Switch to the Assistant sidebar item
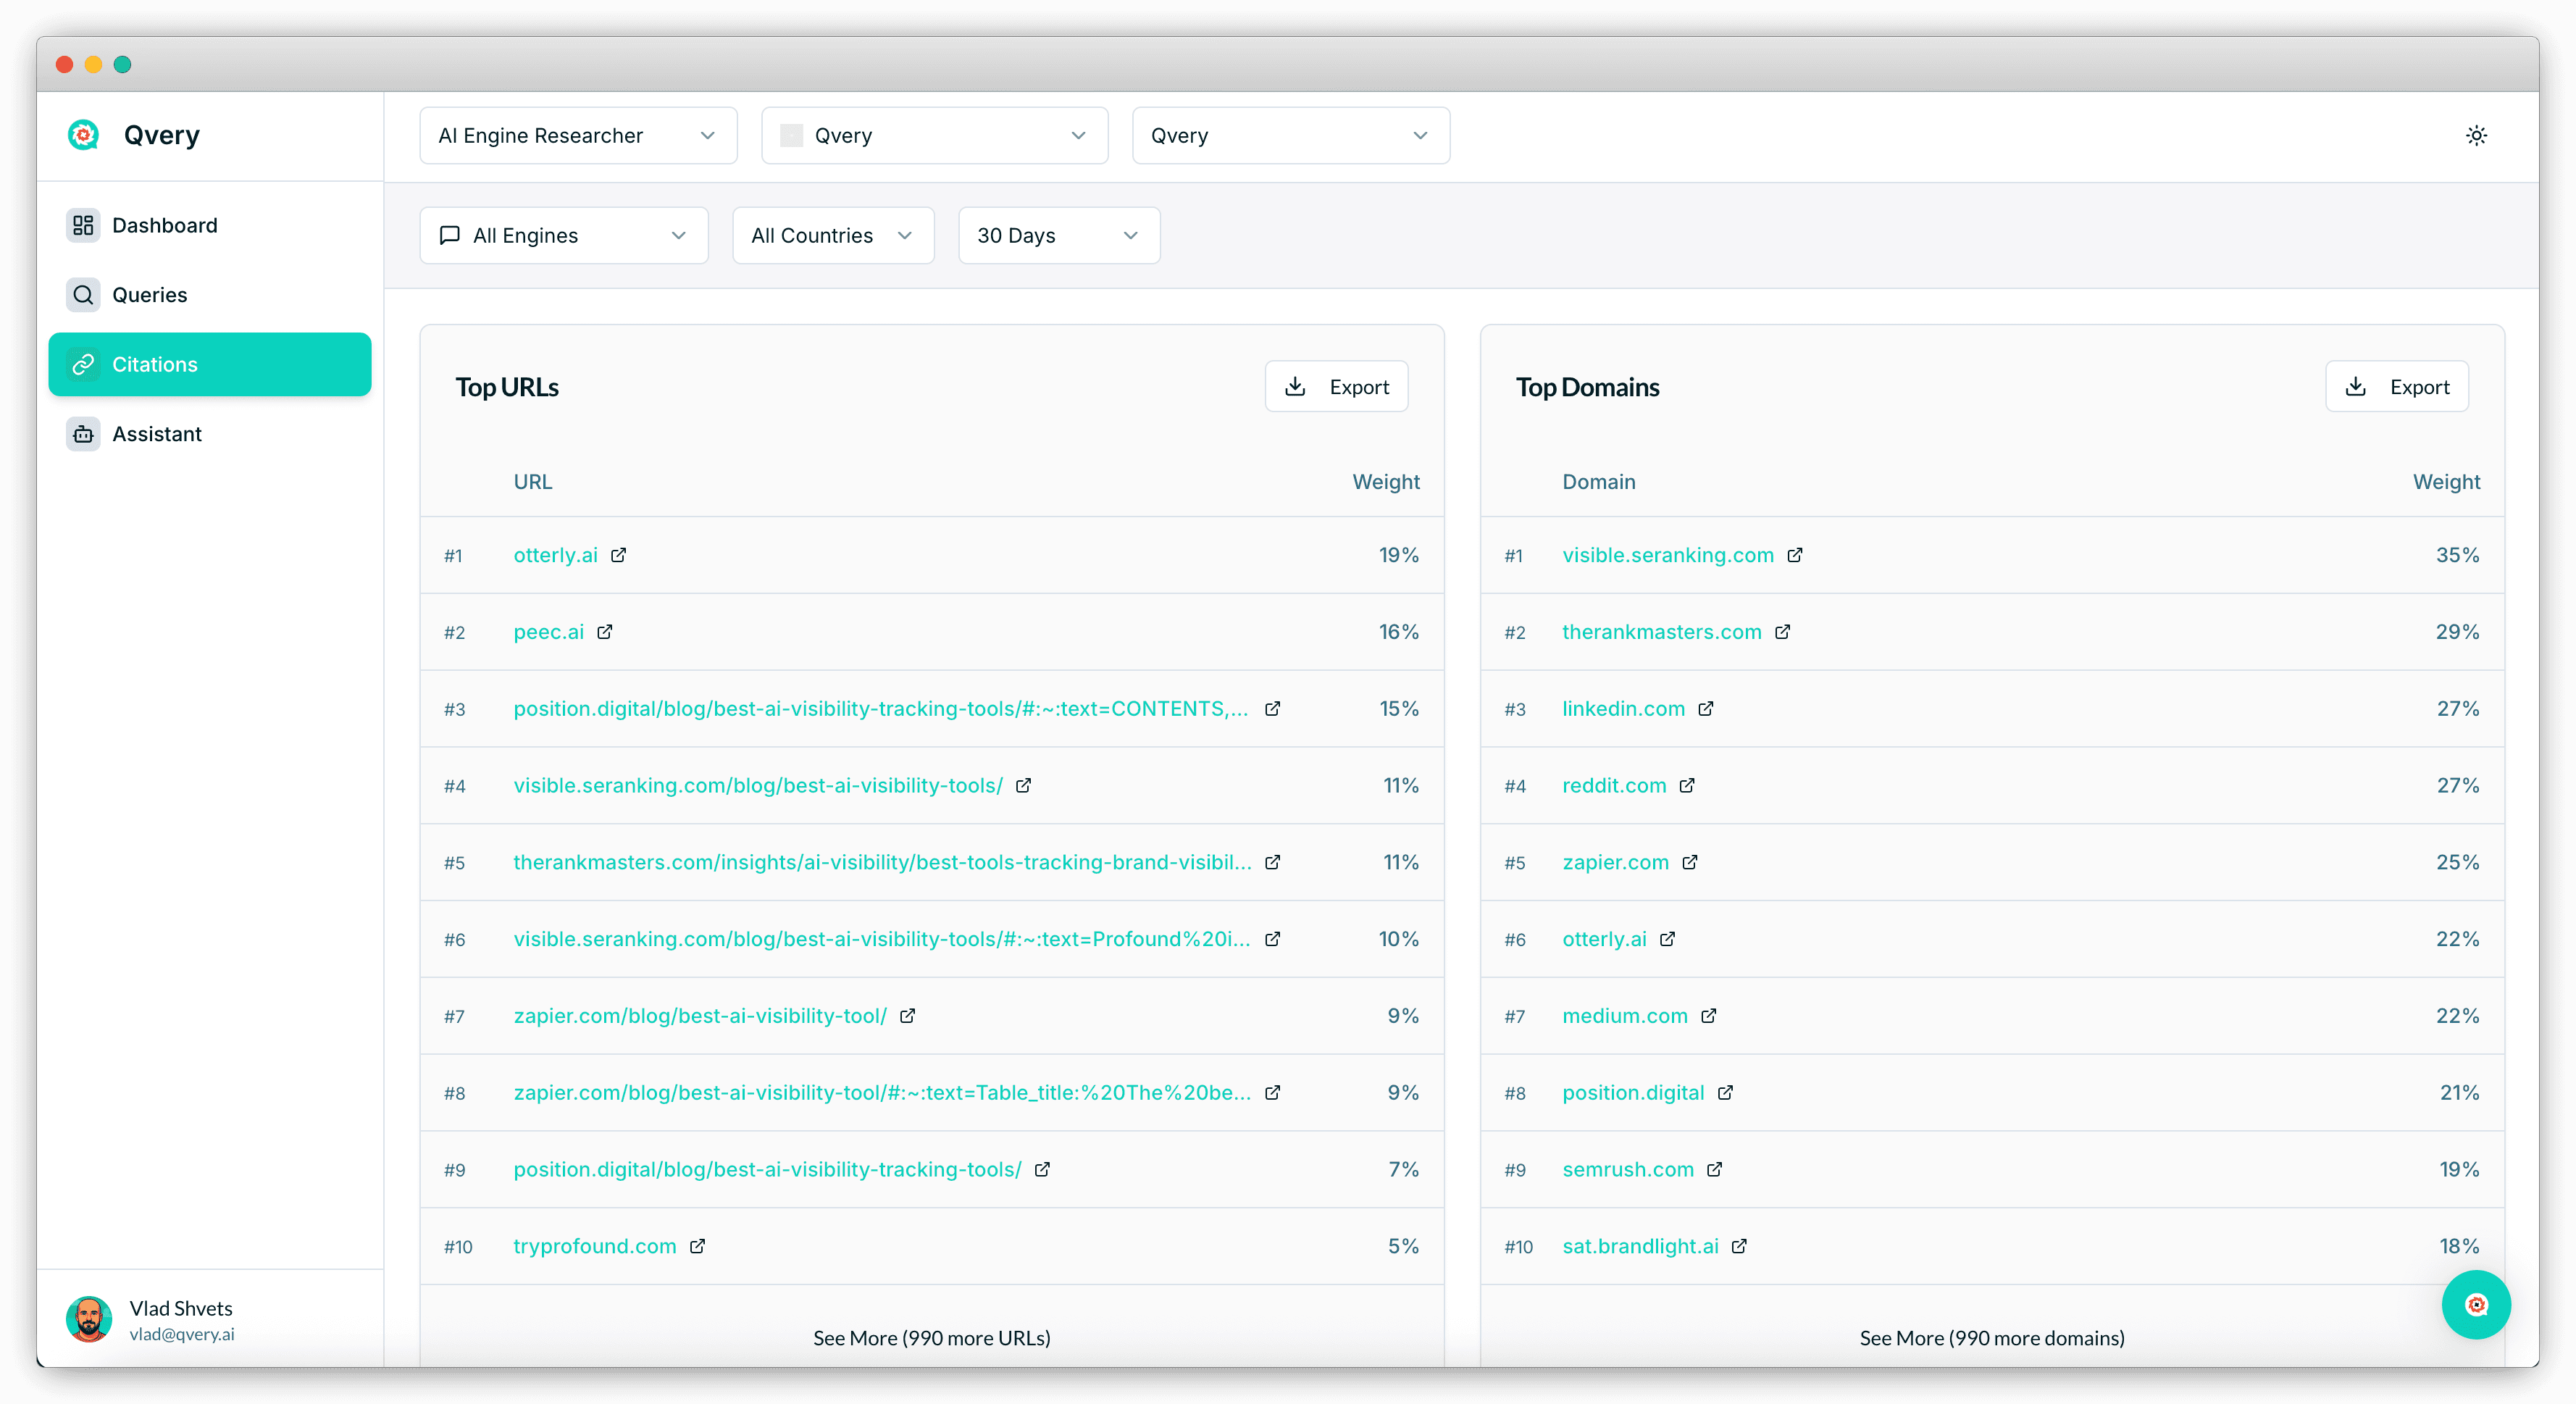This screenshot has width=2576, height=1404. (156, 434)
